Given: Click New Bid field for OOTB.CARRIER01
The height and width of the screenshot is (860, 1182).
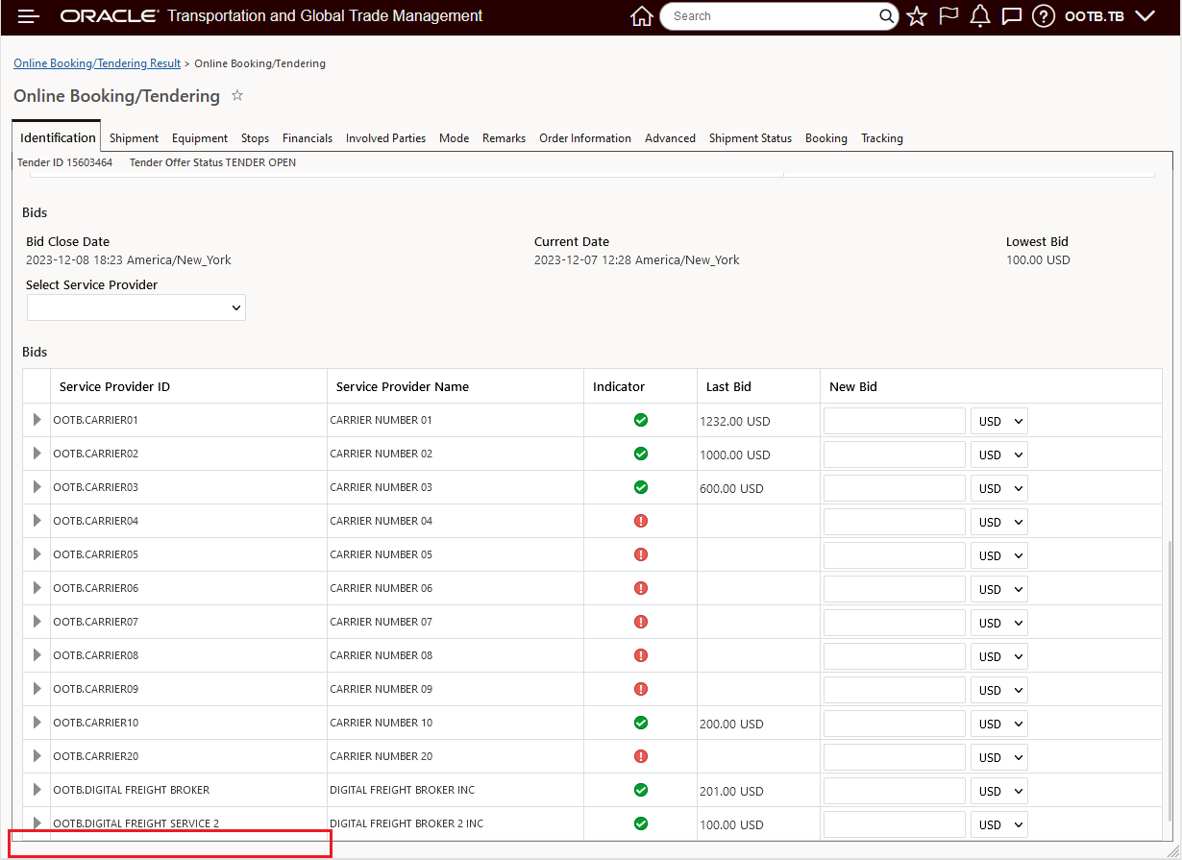Looking at the screenshot, I should click(x=895, y=421).
